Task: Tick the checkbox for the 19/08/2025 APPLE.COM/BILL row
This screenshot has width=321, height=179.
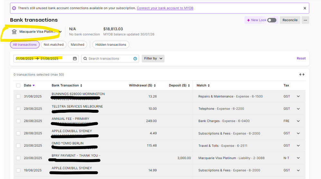Action: (x=18, y=170)
